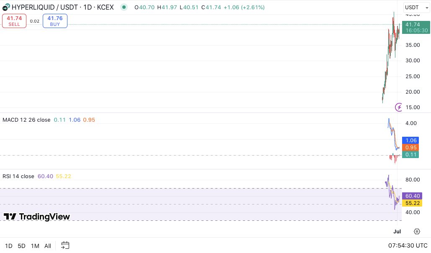Click the HYPERLIQUID / USDT symbol title
Screen dimensions: 431x253
[x=63, y=7]
